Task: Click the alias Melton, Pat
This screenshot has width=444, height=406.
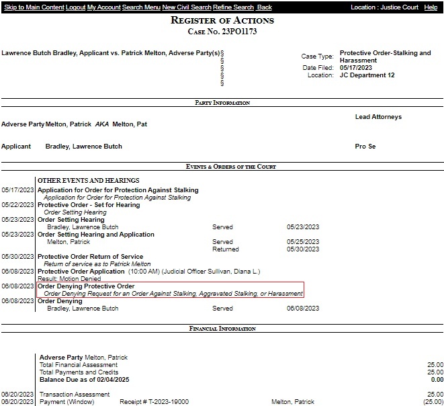Action: click(x=130, y=124)
